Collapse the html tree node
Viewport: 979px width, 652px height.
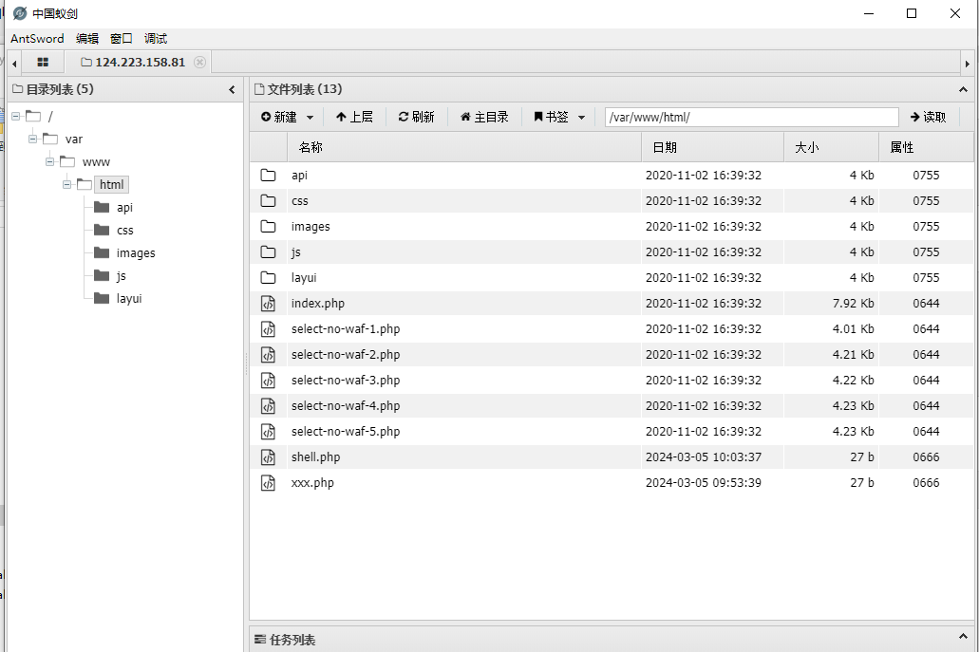(x=66, y=185)
